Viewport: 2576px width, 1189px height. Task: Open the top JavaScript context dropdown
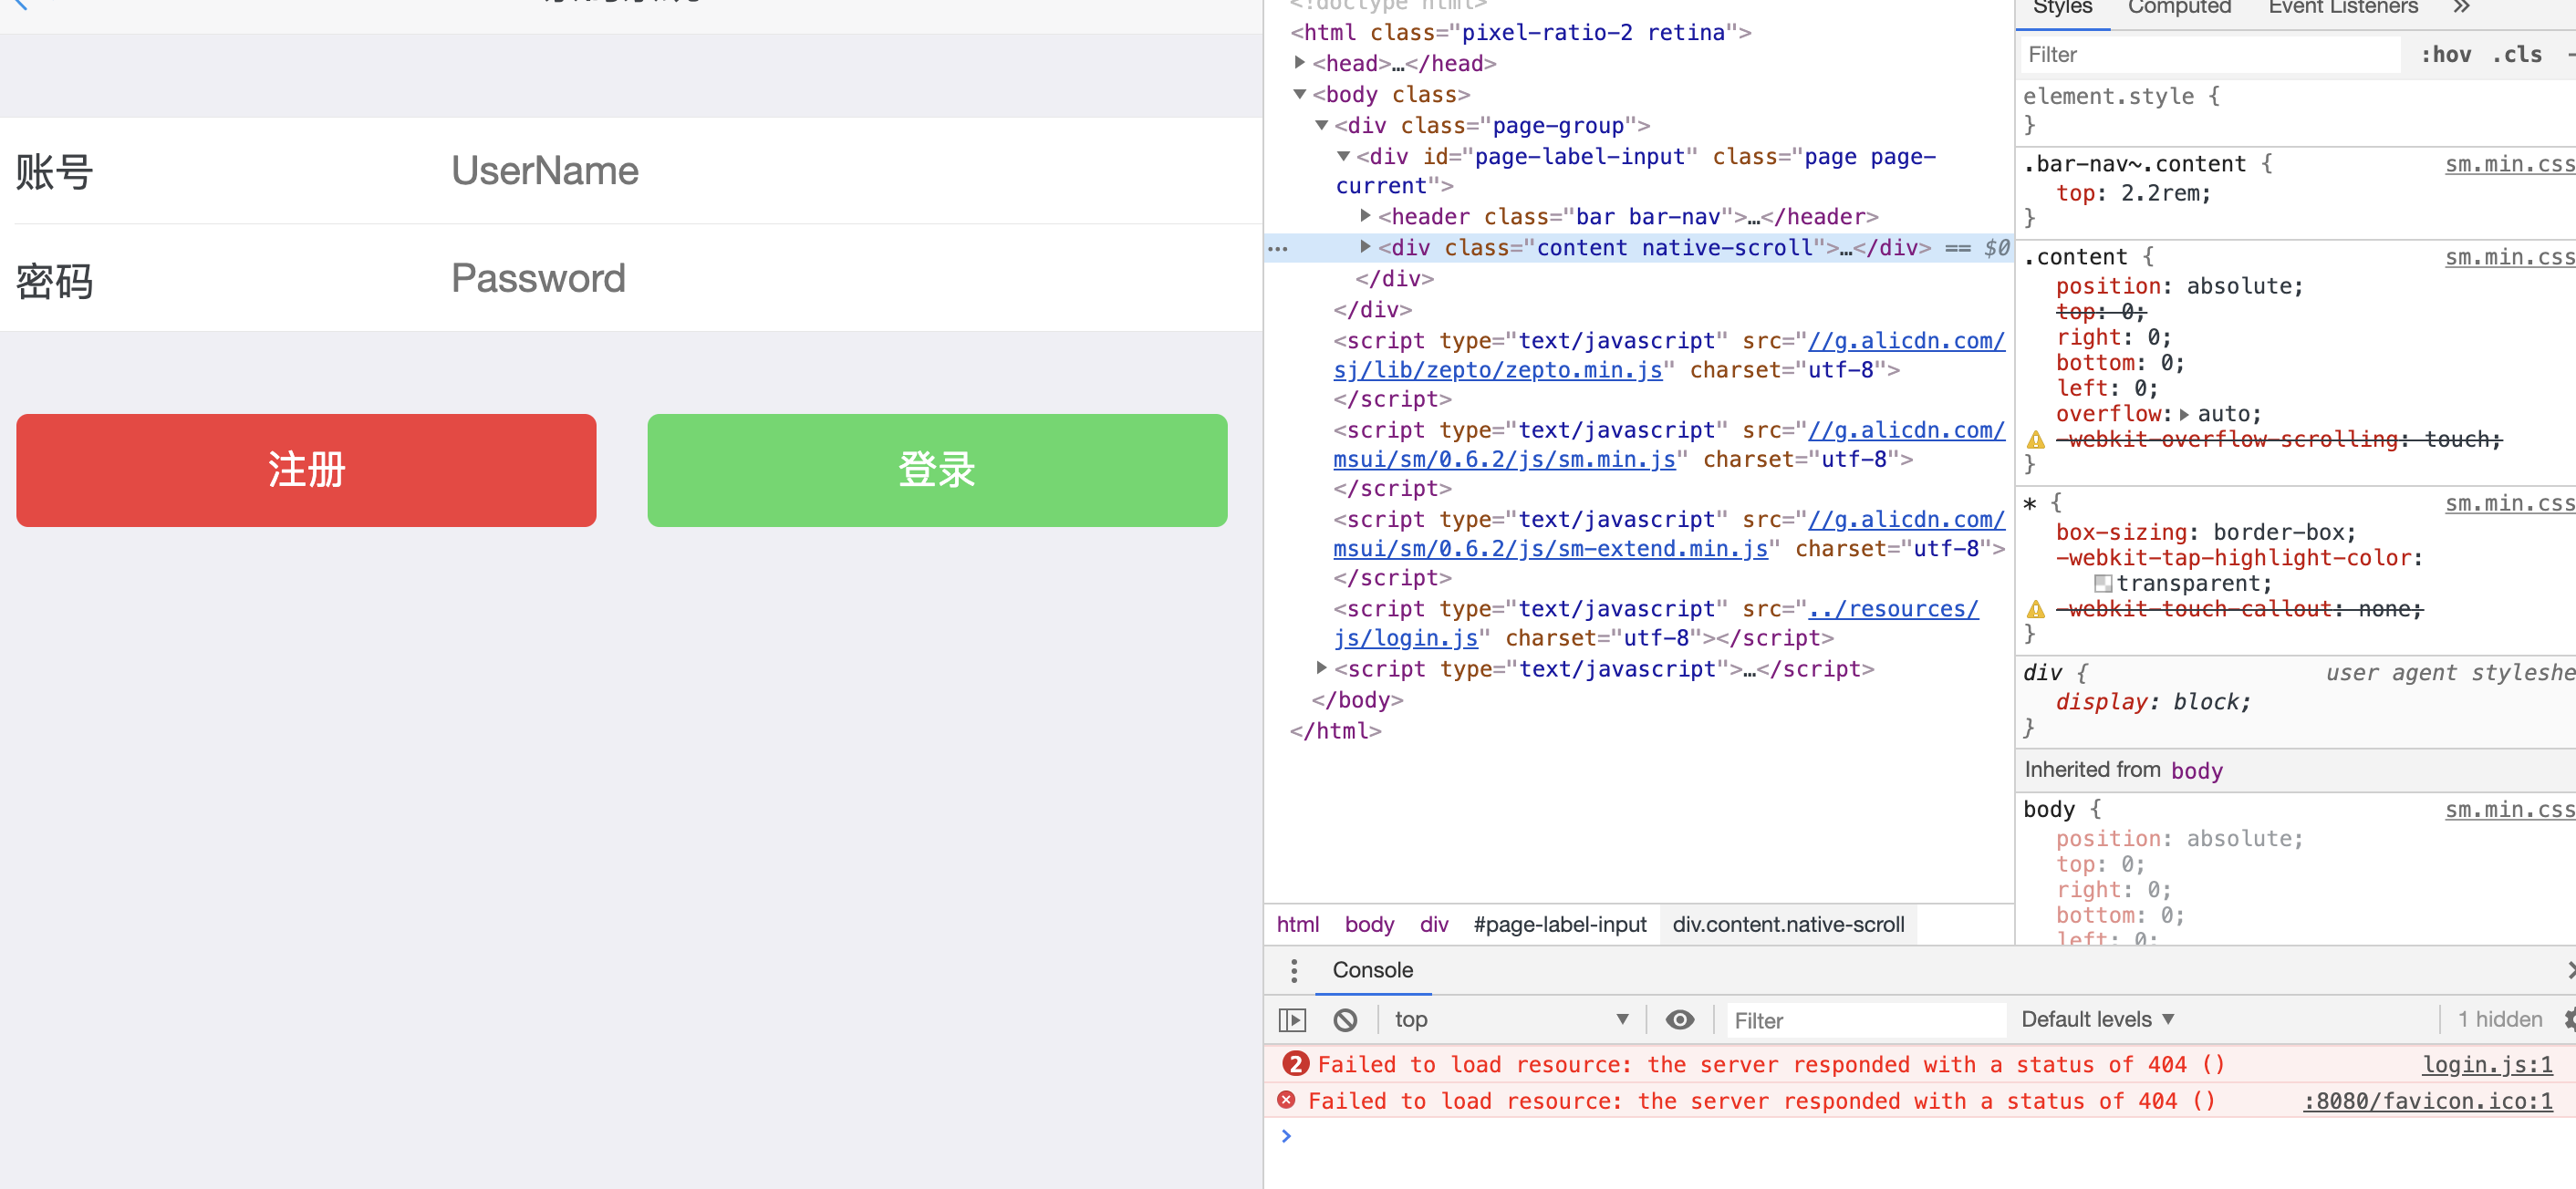(x=1511, y=1019)
